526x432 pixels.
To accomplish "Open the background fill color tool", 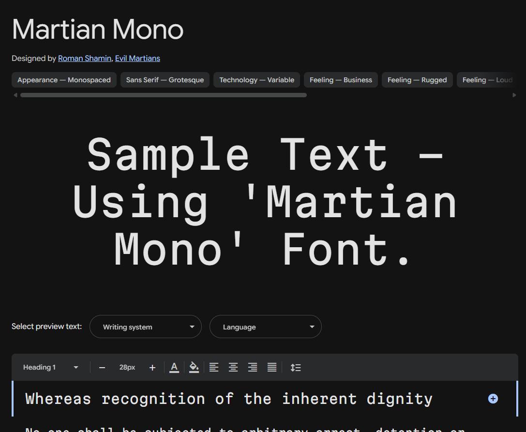I will pyautogui.click(x=194, y=368).
